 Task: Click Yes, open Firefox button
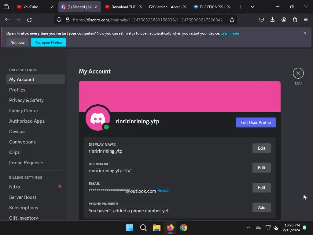click(x=48, y=42)
